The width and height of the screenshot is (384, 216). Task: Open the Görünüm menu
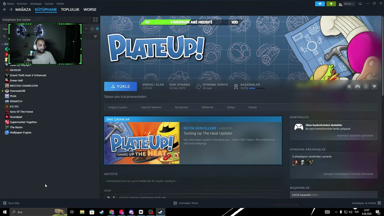22,4
